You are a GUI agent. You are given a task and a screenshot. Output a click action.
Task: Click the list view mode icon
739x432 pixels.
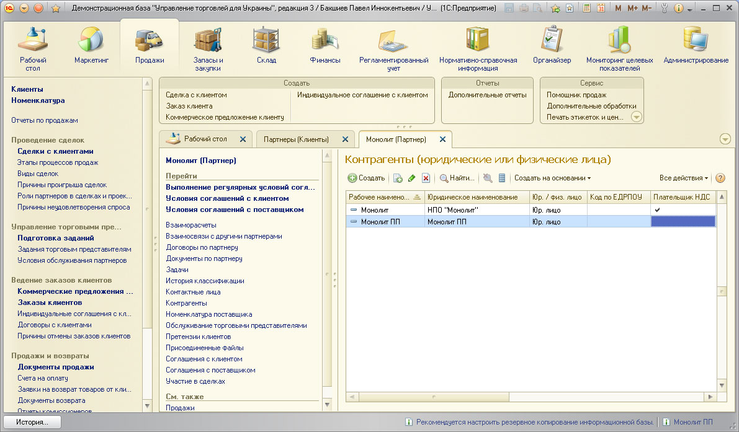pyautogui.click(x=502, y=178)
